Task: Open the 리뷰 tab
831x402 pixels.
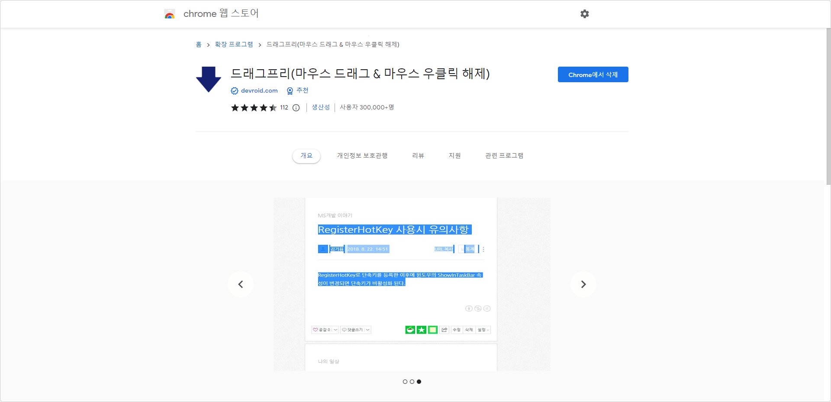Action: pyautogui.click(x=418, y=156)
